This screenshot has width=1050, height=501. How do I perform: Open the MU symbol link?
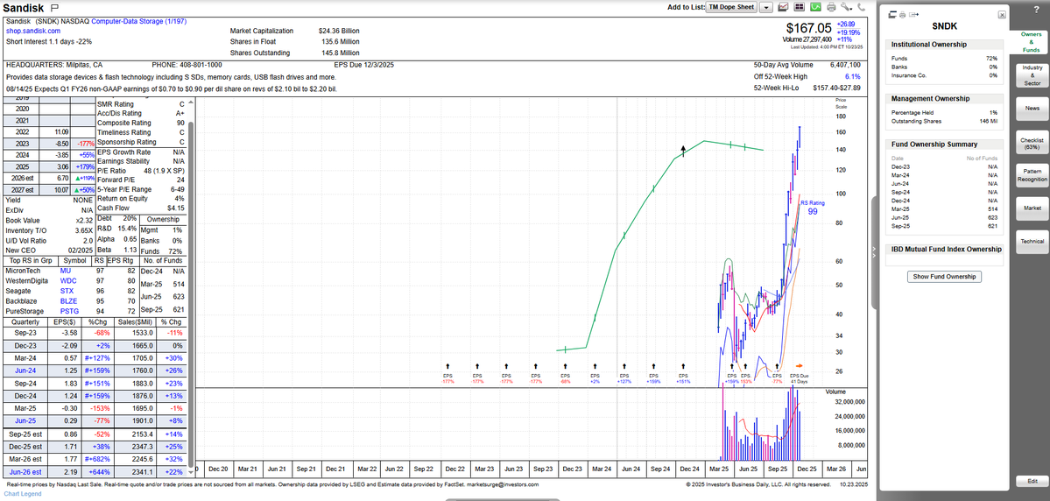tap(65, 271)
